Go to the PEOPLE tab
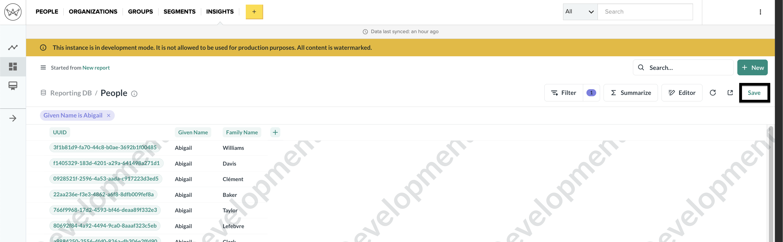This screenshot has width=783, height=242. [x=47, y=11]
